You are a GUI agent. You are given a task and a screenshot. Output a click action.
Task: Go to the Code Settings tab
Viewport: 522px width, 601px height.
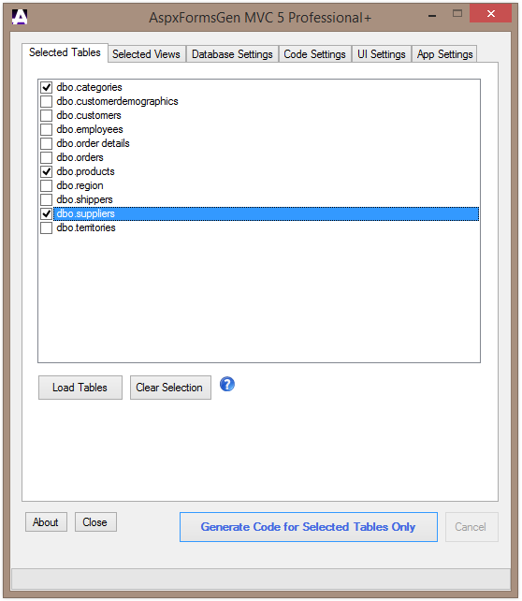click(315, 54)
